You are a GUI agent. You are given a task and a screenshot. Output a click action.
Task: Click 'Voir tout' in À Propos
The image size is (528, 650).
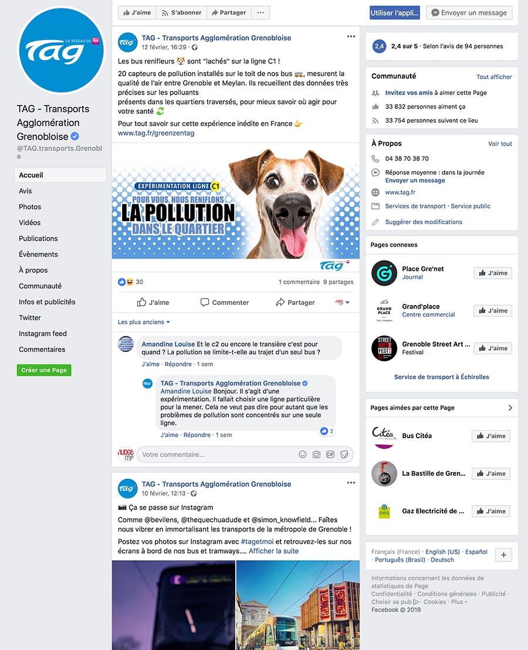(500, 144)
